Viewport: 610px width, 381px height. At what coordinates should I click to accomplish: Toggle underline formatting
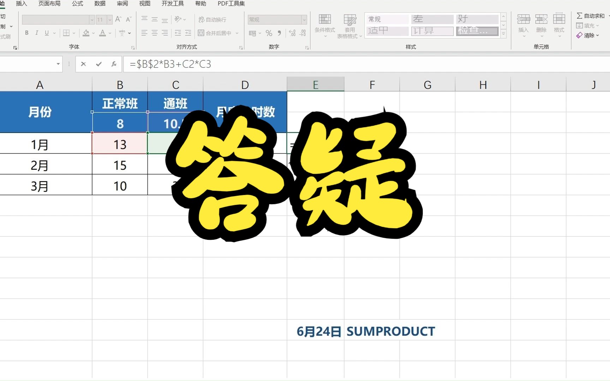(46, 33)
